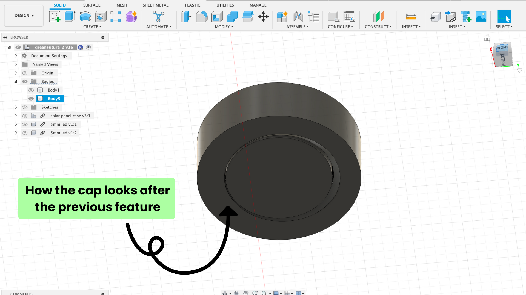Activate the greenFuture_2 v16 component radio button
Screen dimensions: 526x295
coord(88,47)
